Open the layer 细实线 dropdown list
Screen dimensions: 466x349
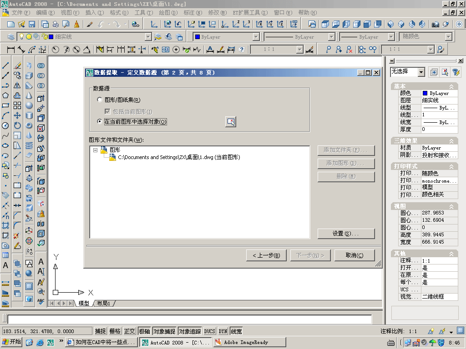(148, 37)
